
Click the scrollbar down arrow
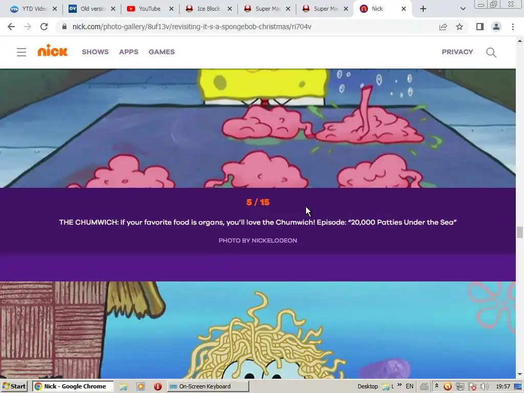pos(520,374)
